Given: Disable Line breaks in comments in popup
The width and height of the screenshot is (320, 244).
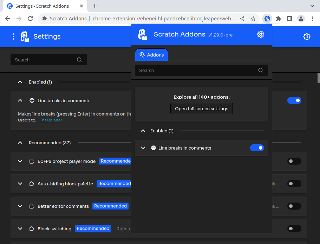Looking at the screenshot, I should (257, 148).
